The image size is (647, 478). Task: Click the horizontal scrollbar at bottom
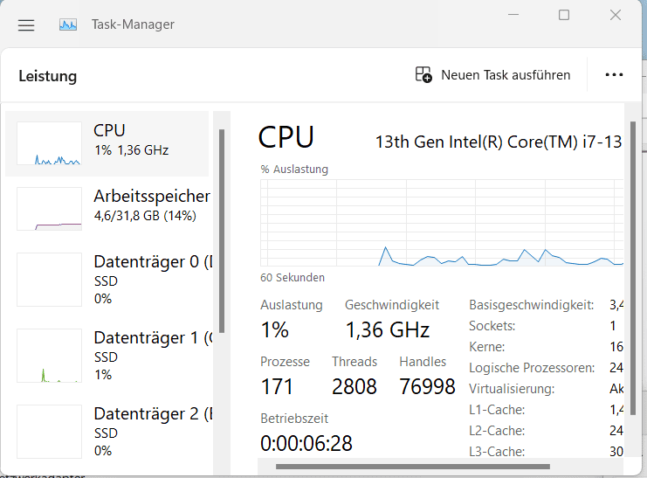point(413,467)
